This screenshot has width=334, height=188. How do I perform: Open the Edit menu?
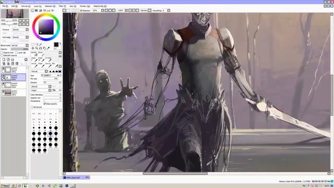click(x=14, y=6)
